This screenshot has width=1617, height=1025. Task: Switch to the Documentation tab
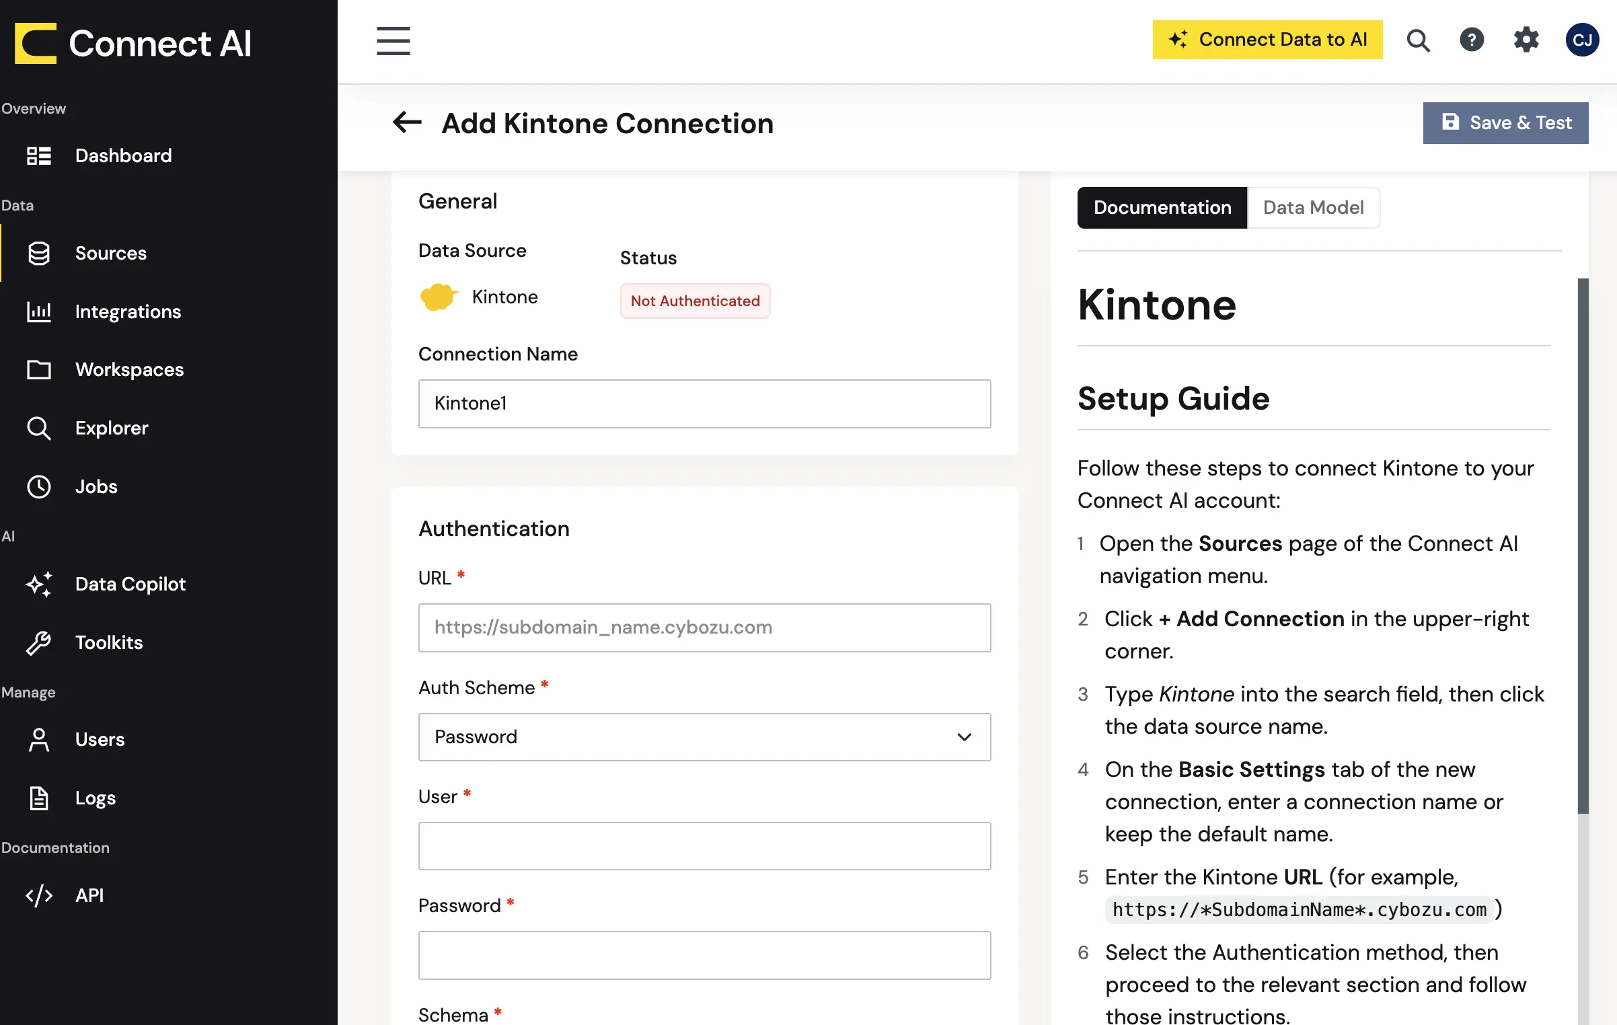[x=1162, y=208]
